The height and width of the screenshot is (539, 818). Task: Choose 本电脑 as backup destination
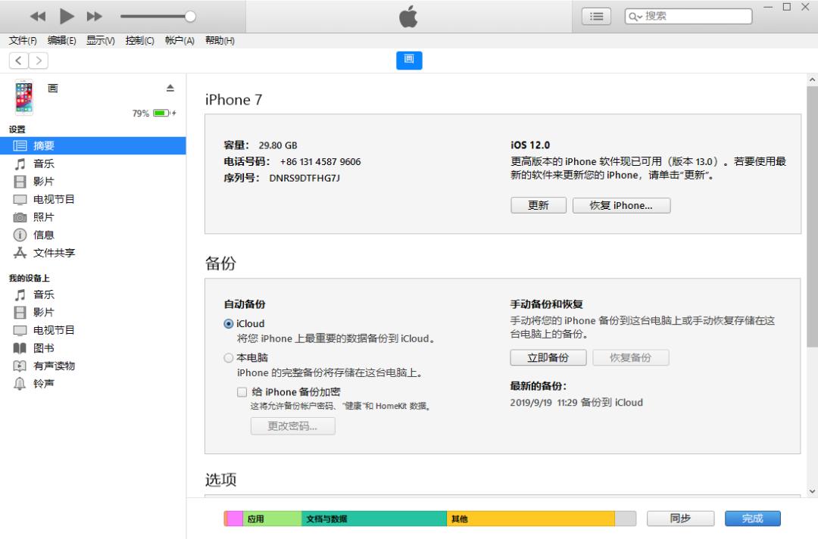[228, 357]
